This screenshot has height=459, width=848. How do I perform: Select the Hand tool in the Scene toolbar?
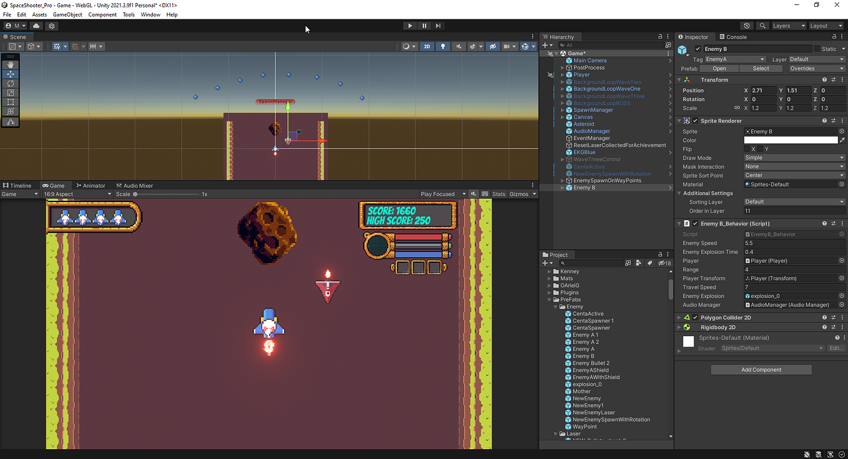[x=11, y=64]
